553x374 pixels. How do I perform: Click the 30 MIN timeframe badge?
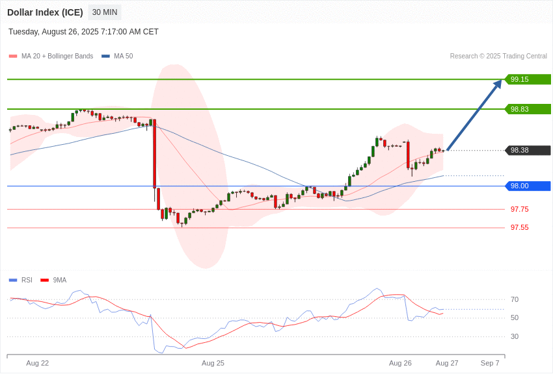[x=104, y=12]
